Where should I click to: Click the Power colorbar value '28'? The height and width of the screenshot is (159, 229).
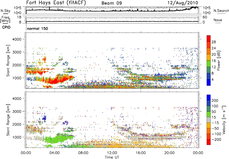(x=214, y=42)
